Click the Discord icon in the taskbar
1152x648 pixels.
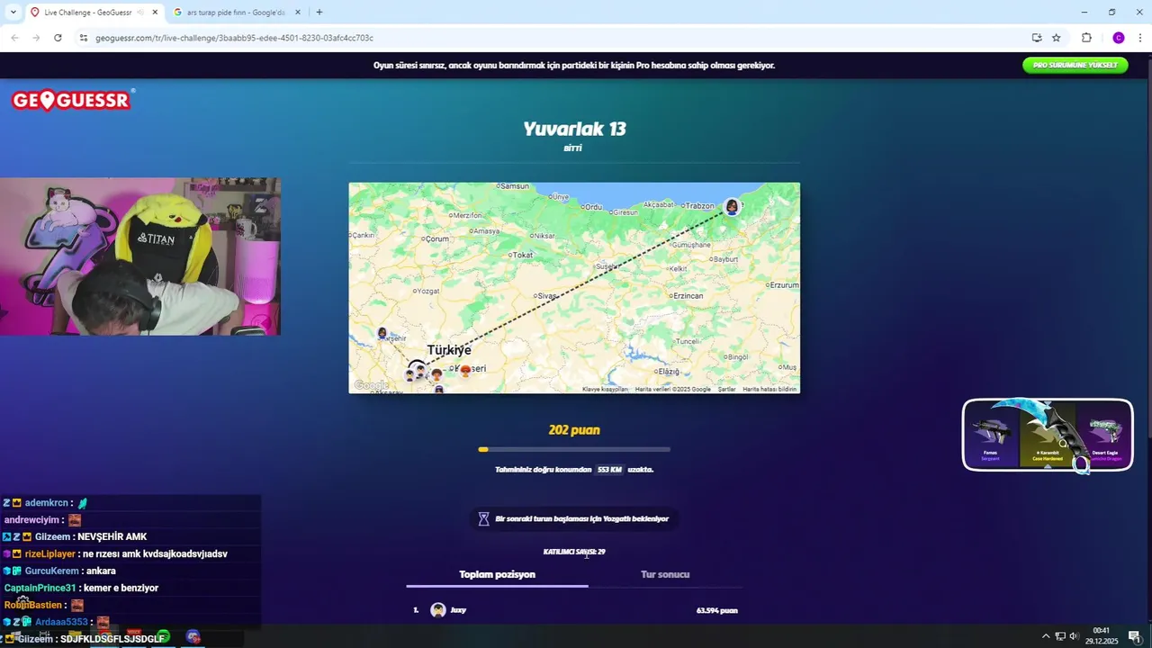click(x=193, y=636)
